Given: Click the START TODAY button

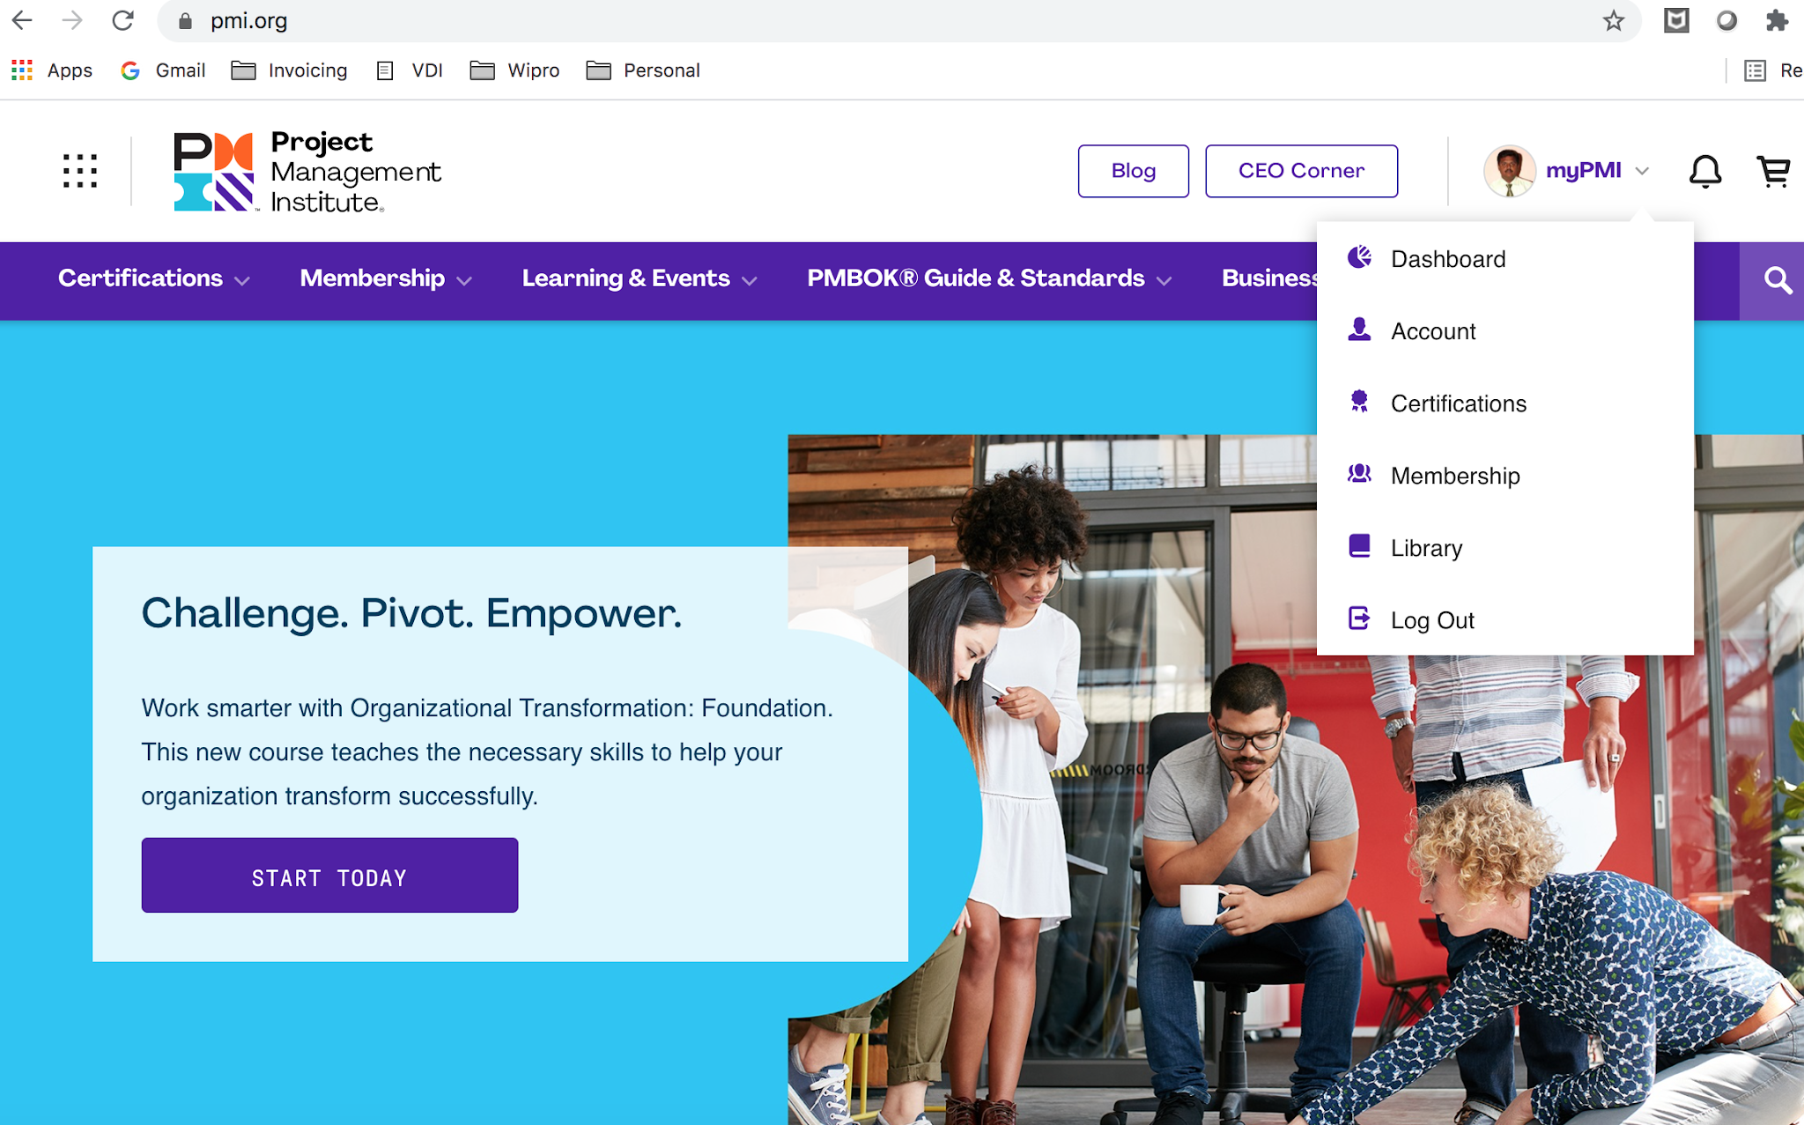Looking at the screenshot, I should pyautogui.click(x=329, y=876).
